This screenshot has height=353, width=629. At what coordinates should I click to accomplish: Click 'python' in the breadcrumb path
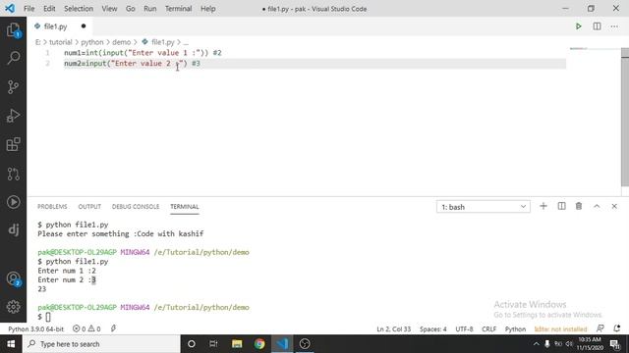point(92,42)
